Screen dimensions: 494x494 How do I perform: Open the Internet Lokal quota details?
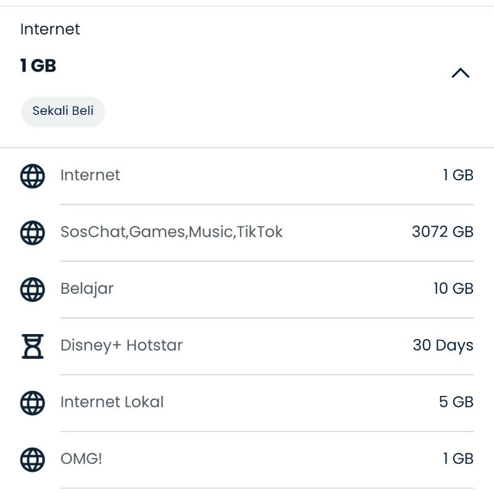coord(112,403)
